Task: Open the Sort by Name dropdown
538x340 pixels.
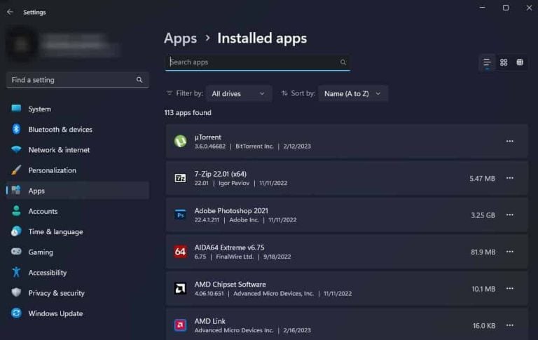Action: point(352,93)
